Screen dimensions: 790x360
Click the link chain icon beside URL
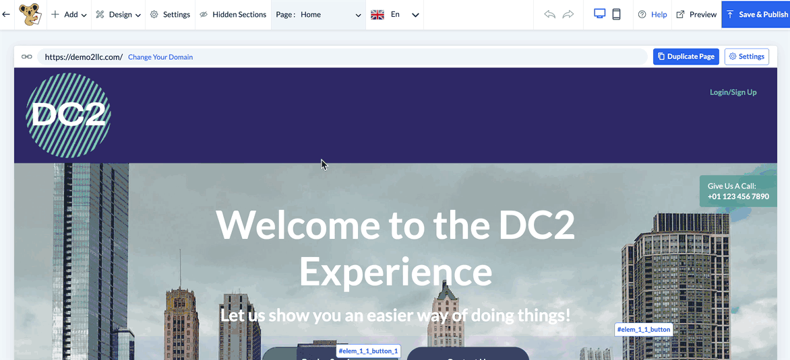pos(27,57)
